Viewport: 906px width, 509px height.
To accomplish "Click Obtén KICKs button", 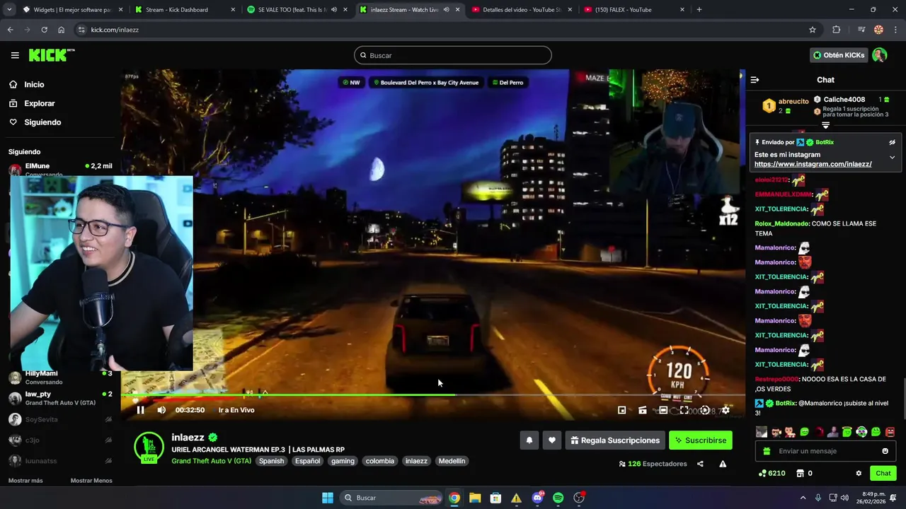I will pos(839,55).
